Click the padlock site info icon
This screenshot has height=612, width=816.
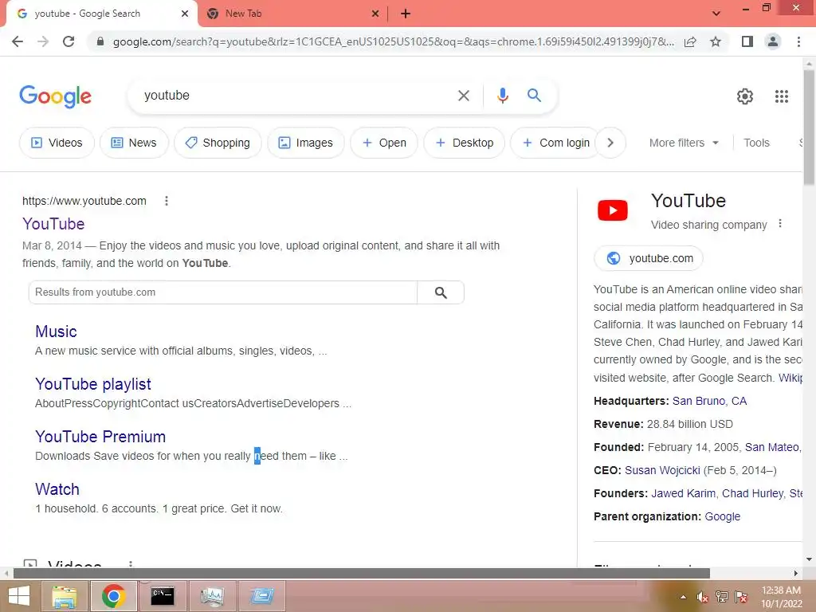pos(100,41)
